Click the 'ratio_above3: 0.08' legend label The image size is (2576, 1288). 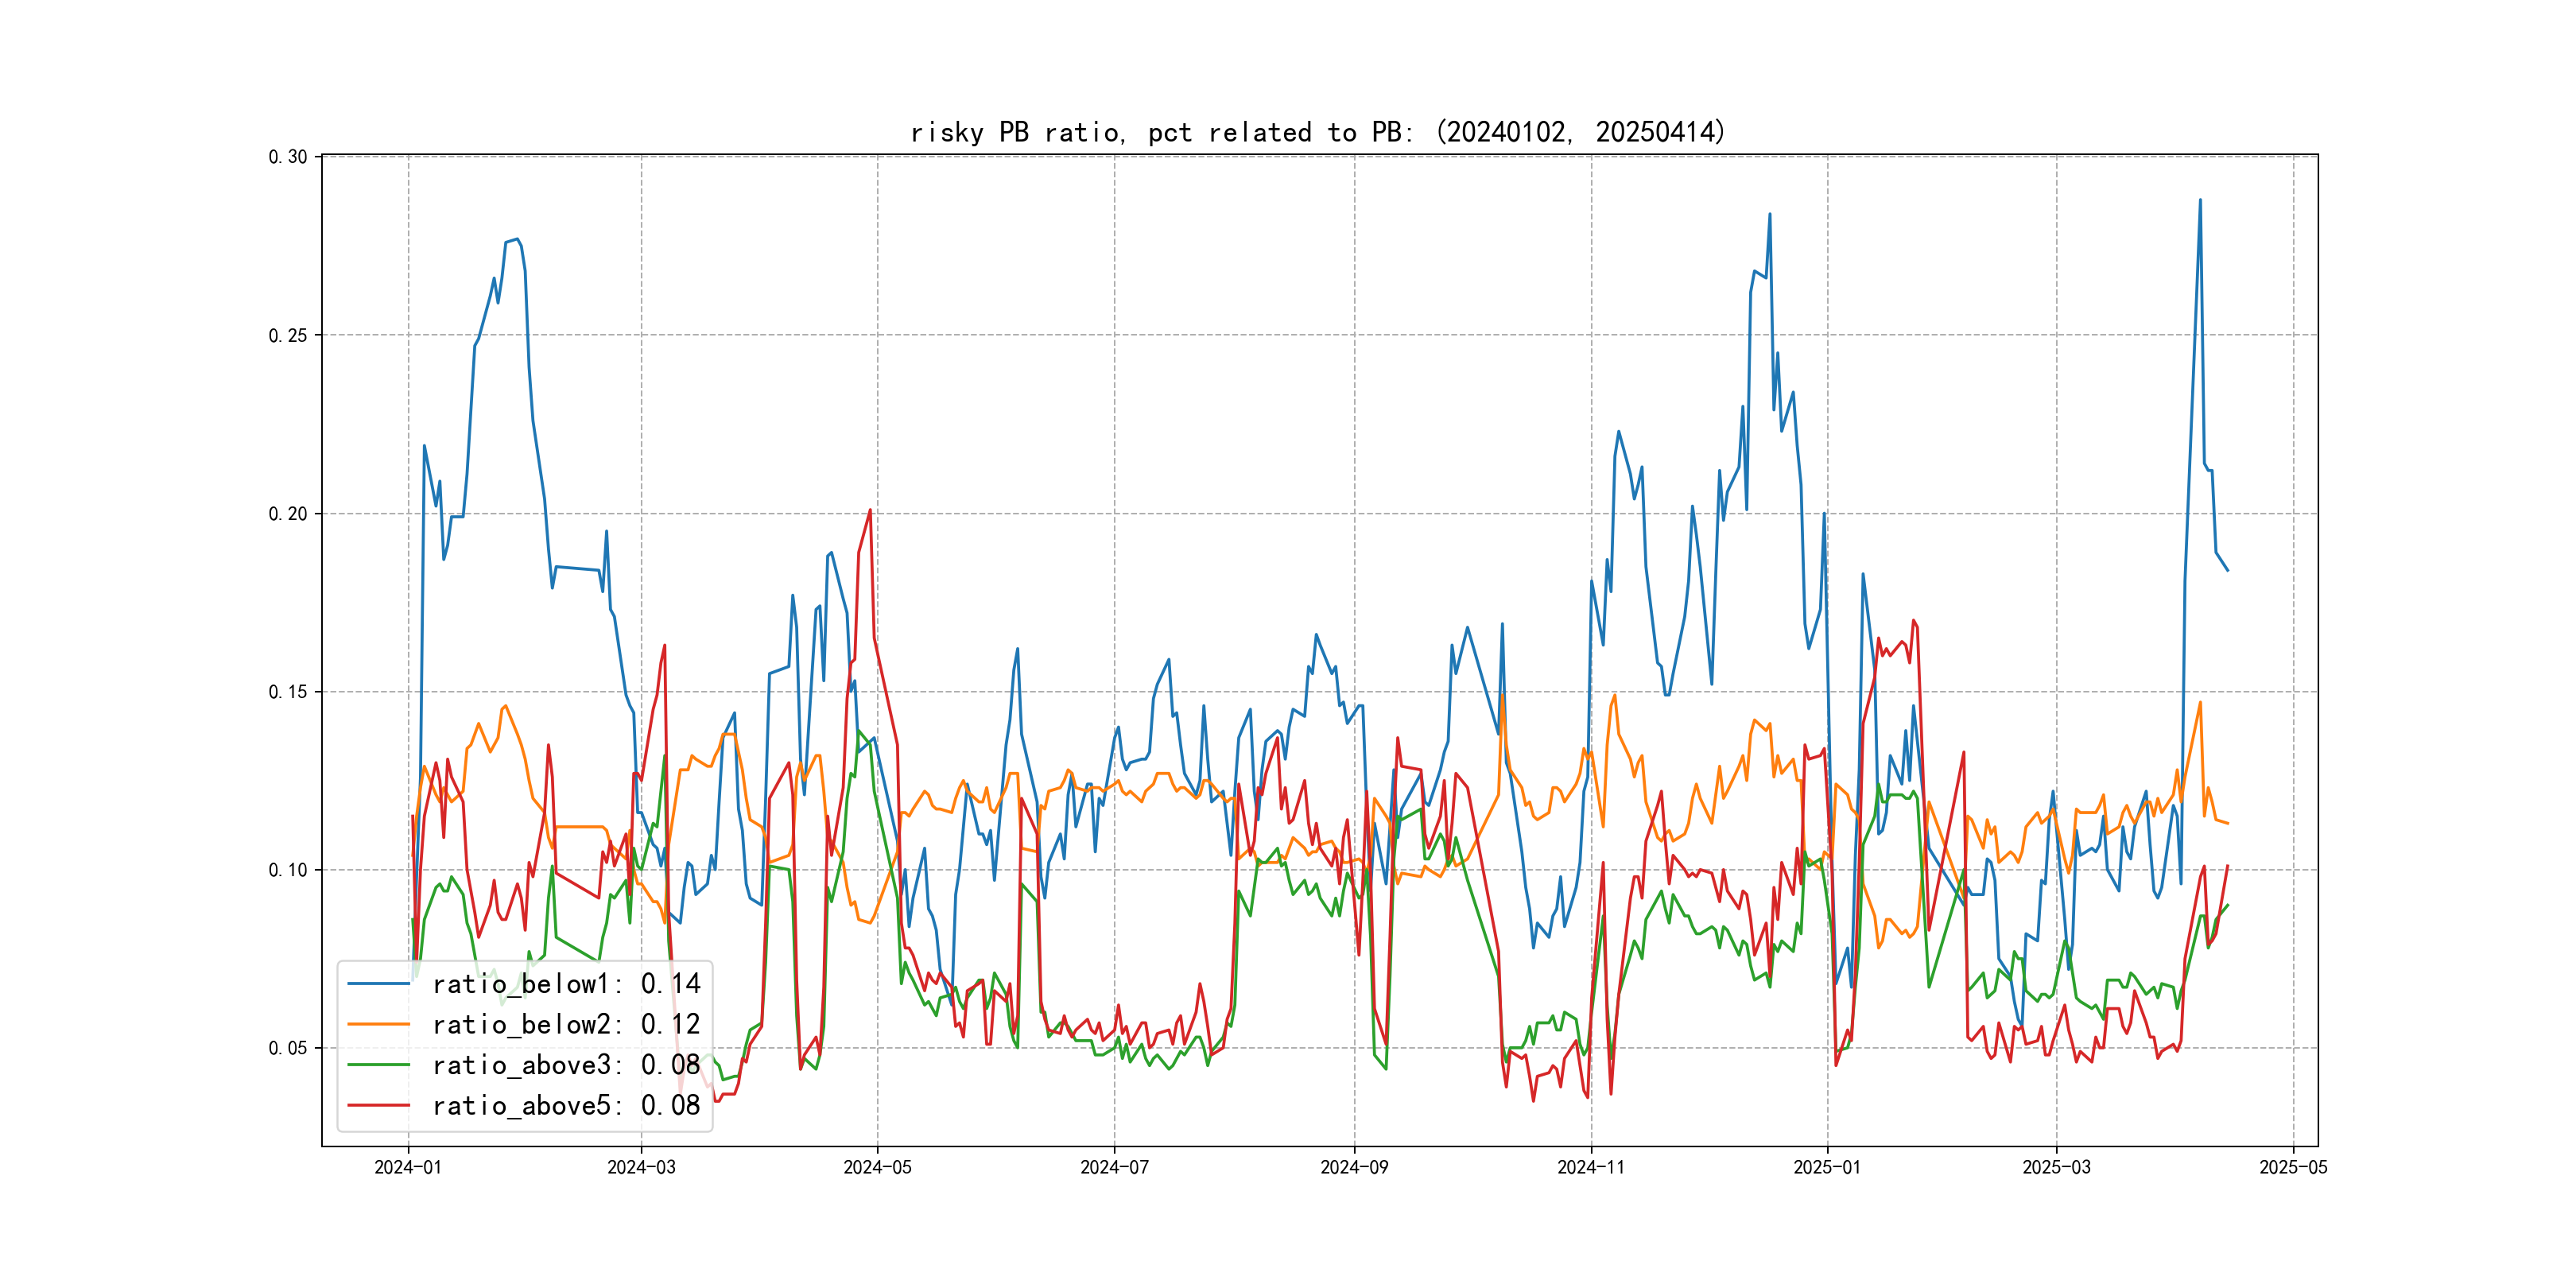pos(566,1065)
